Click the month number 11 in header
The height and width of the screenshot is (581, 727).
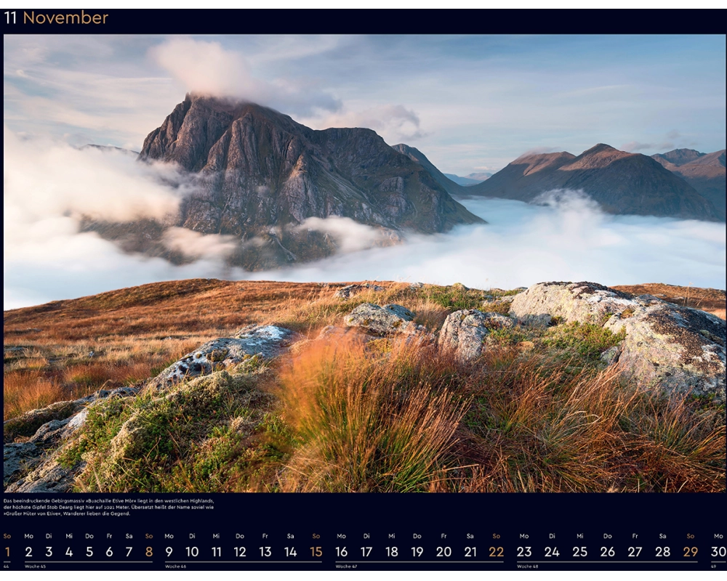(10, 18)
